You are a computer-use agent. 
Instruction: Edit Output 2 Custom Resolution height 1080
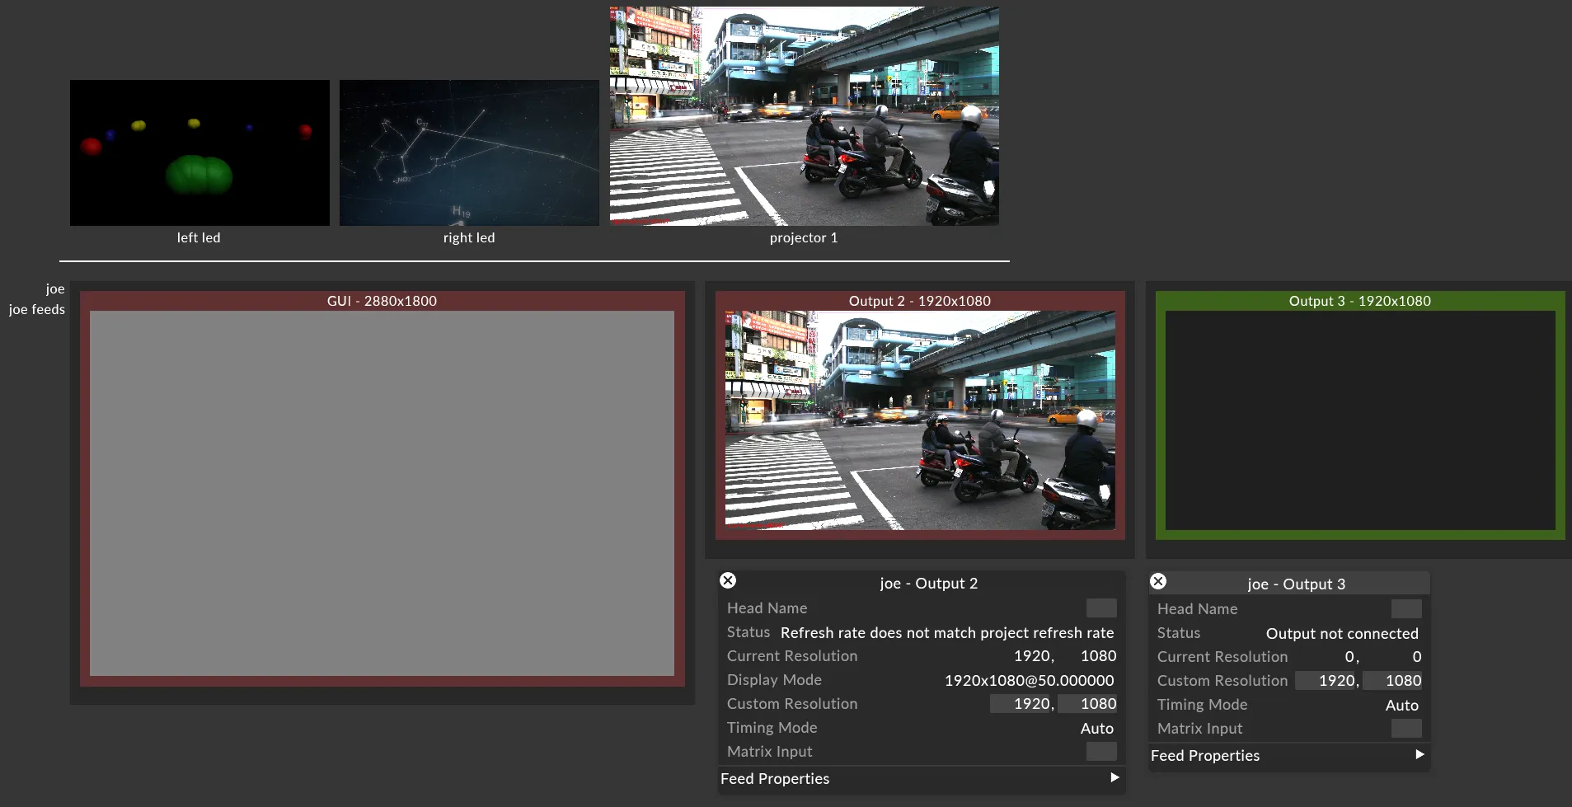[1088, 704]
